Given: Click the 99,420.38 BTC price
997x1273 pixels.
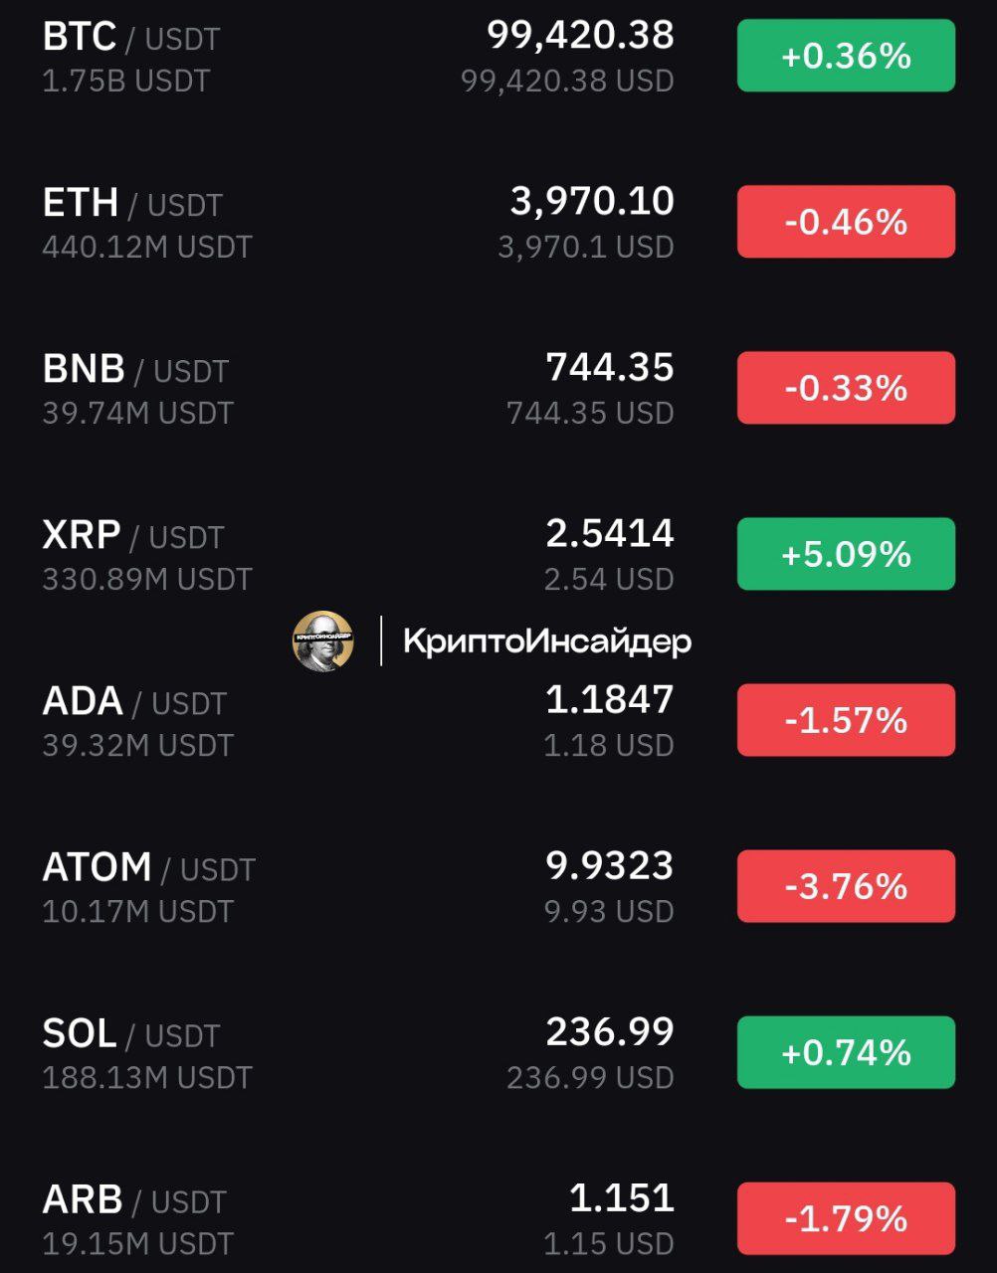Looking at the screenshot, I should pyautogui.click(x=580, y=36).
